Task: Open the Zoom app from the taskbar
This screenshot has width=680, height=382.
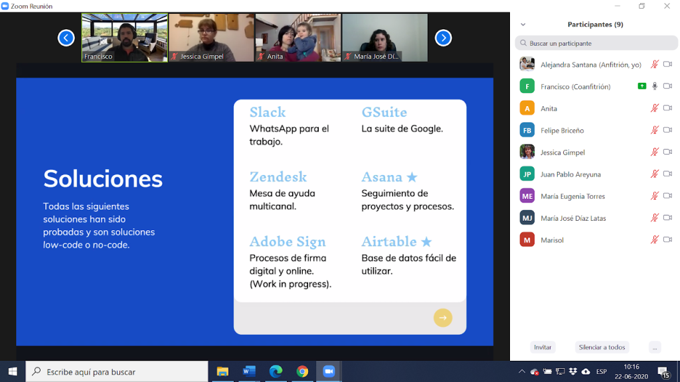Action: [x=329, y=371]
